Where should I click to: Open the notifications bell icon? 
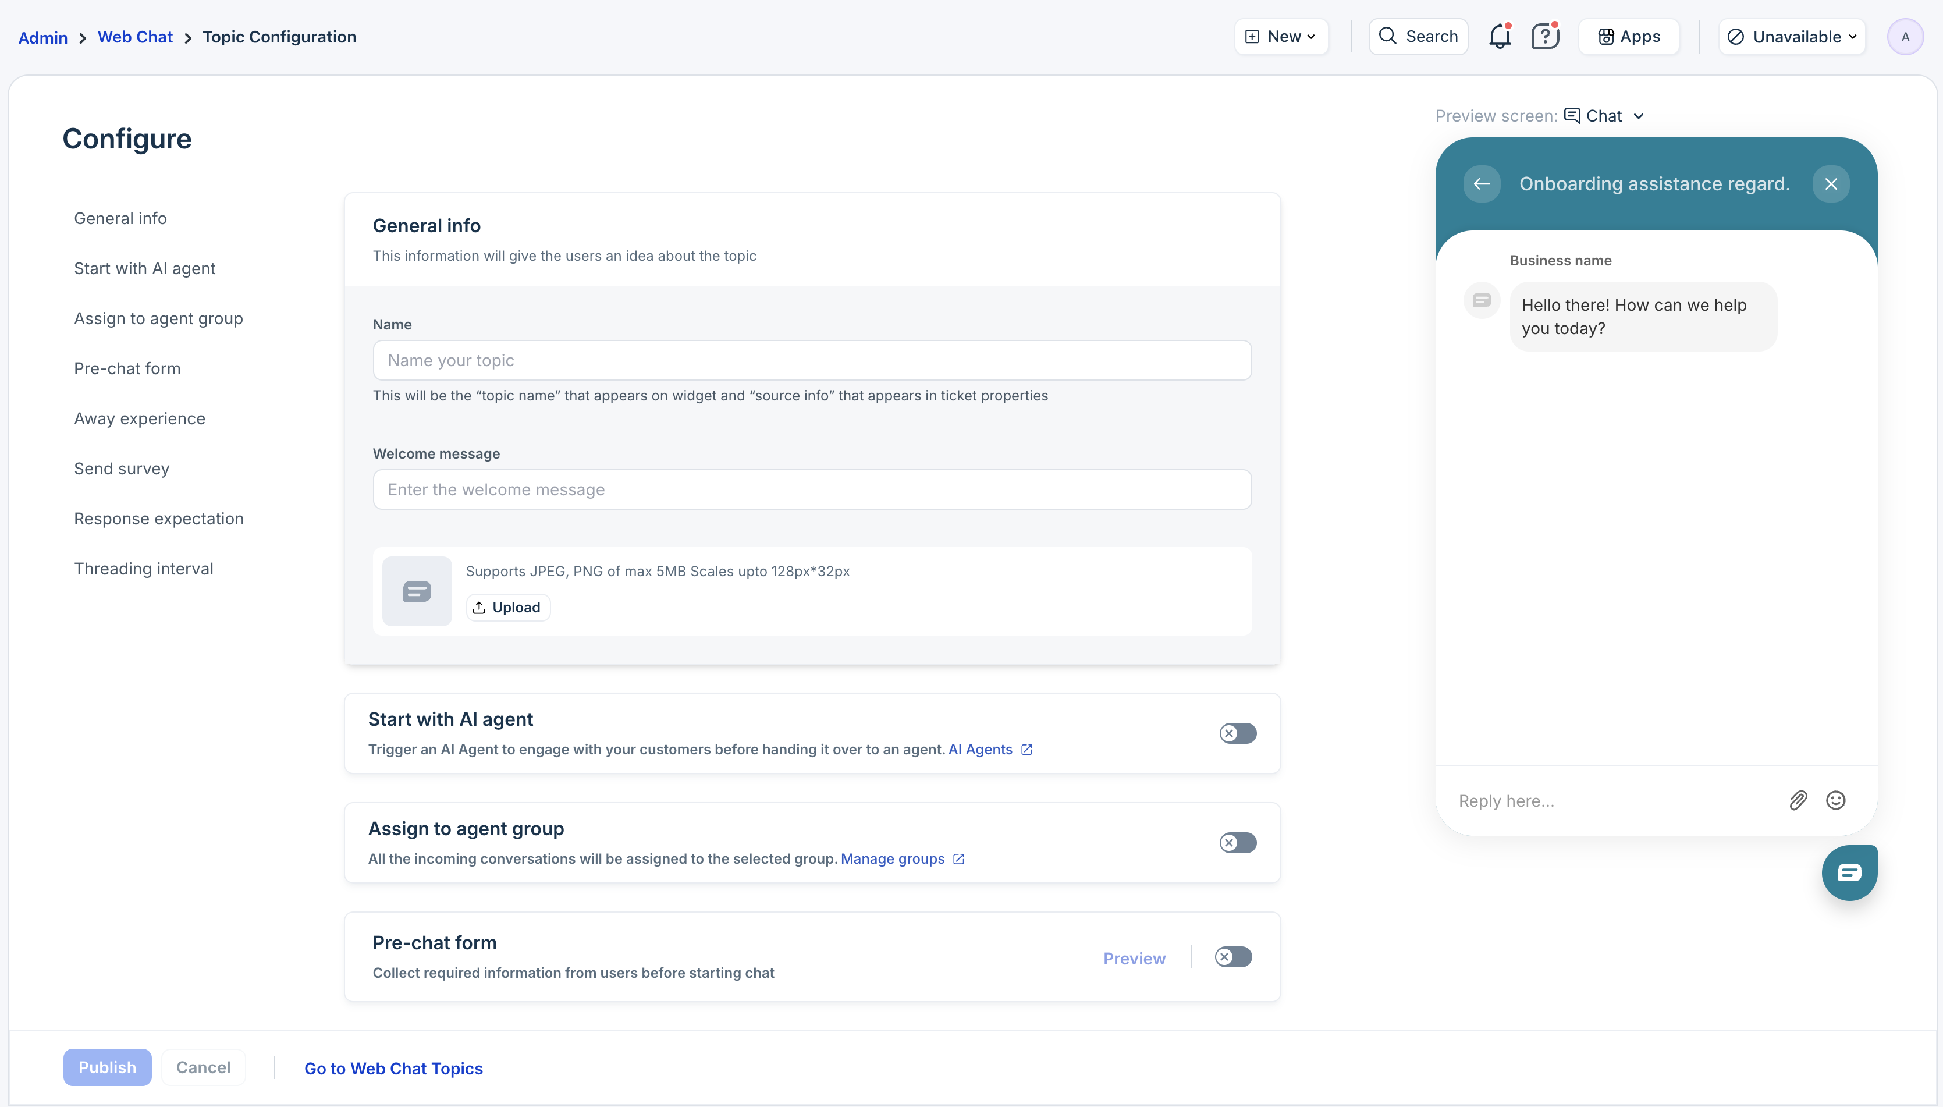(1499, 37)
